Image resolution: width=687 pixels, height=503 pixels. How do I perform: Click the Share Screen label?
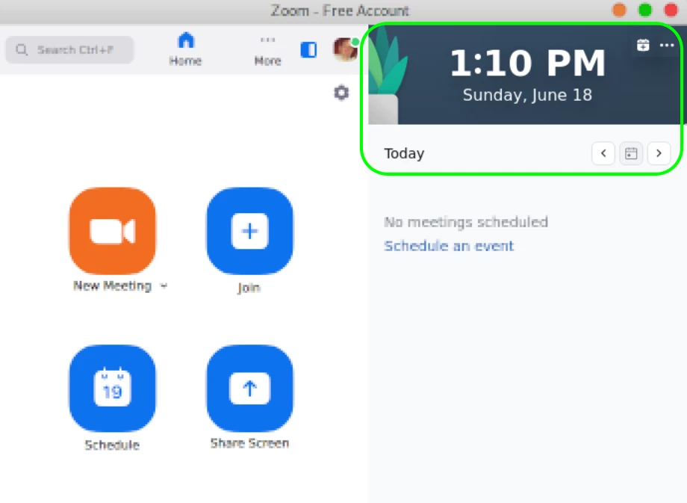tap(249, 443)
